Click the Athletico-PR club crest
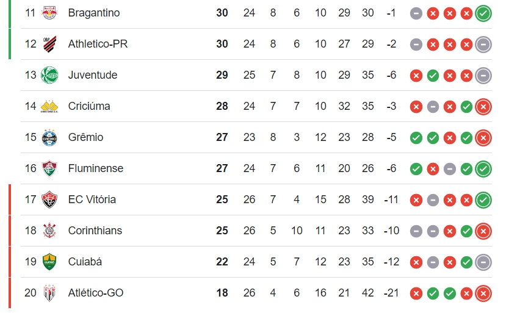 (x=49, y=44)
